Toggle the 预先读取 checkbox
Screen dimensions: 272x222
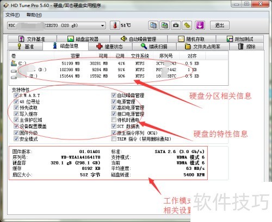pos(16,107)
